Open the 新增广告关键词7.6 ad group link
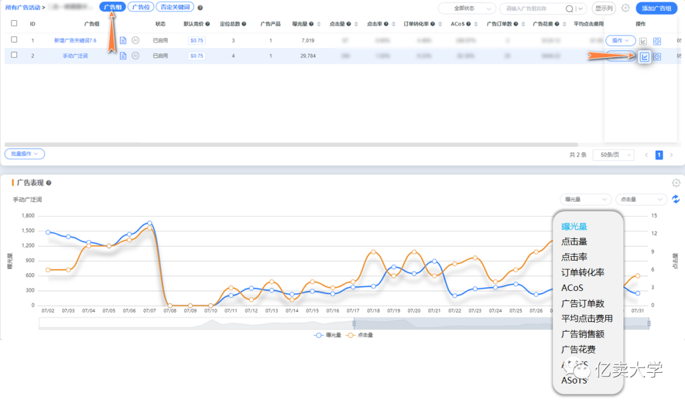Image resolution: width=685 pixels, height=400 pixels. coord(75,40)
